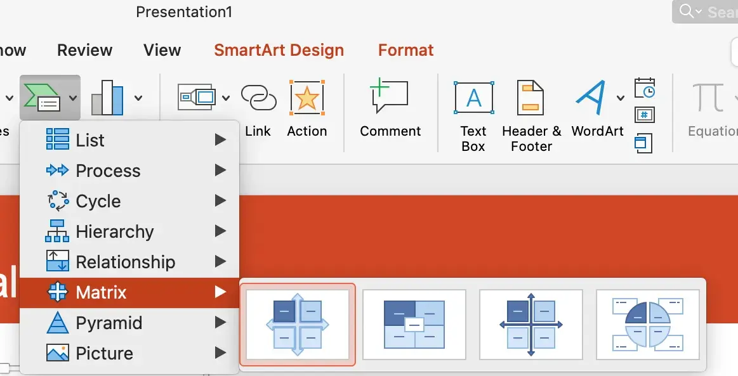This screenshot has height=376, width=738.
Task: Open the Format tab
Action: click(406, 50)
